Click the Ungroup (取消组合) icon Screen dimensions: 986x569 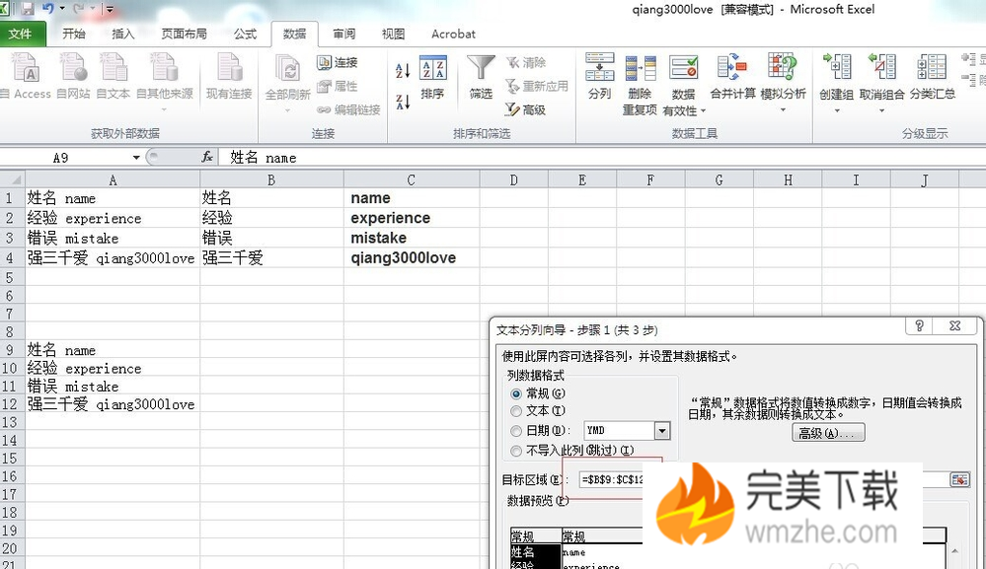[881, 68]
